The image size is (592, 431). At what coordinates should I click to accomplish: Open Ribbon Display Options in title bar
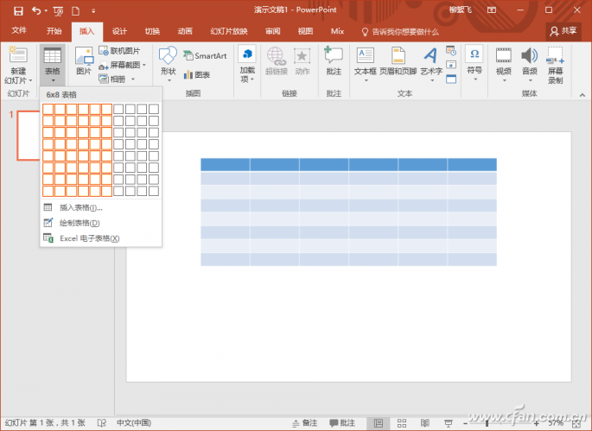click(x=491, y=10)
